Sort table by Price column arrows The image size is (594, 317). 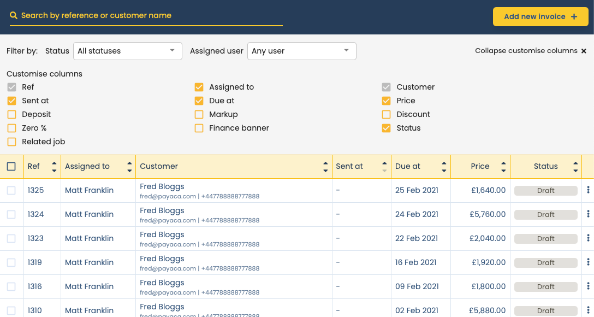coord(503,167)
